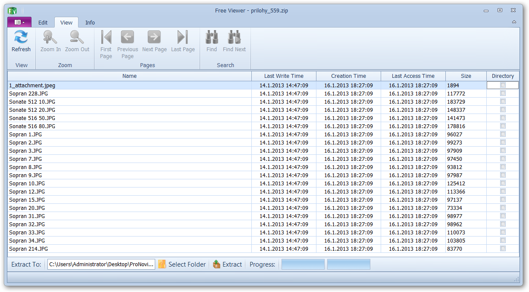Viewport: 529px width, 292px height.
Task: Open Find with the binoculars icon
Action: [x=212, y=37]
